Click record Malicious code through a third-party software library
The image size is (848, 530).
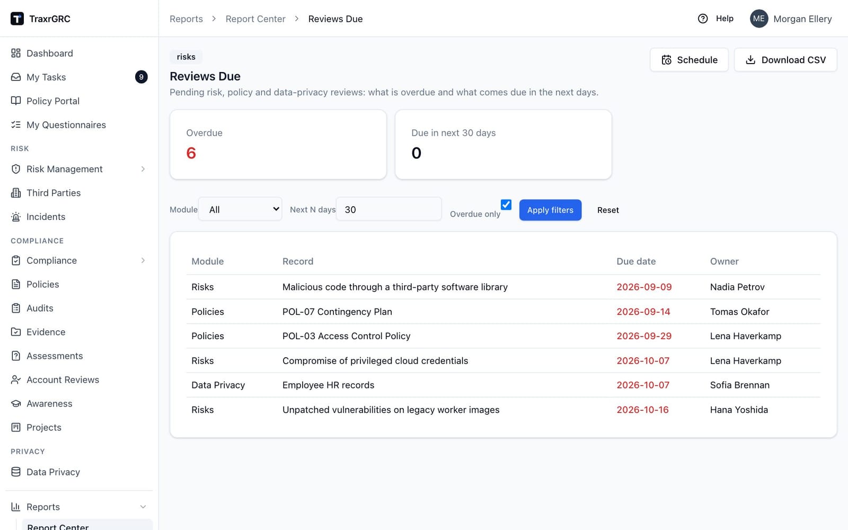point(395,287)
